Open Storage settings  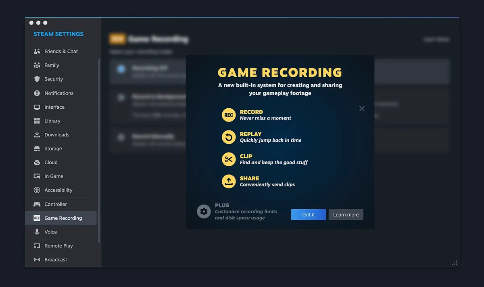point(61,149)
